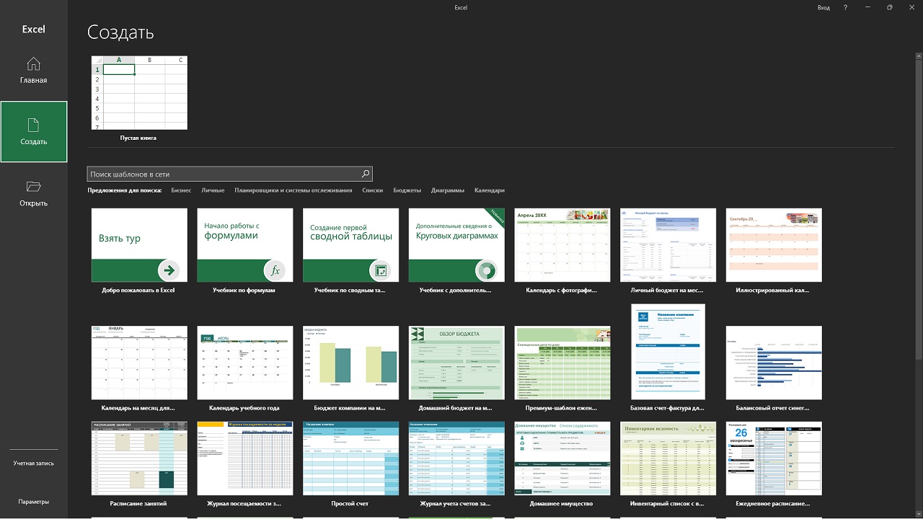The image size is (923, 519).
Task: Open Бюджет компании template thumbnail
Action: click(350, 363)
